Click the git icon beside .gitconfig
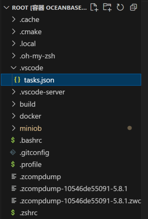 pos(13,152)
